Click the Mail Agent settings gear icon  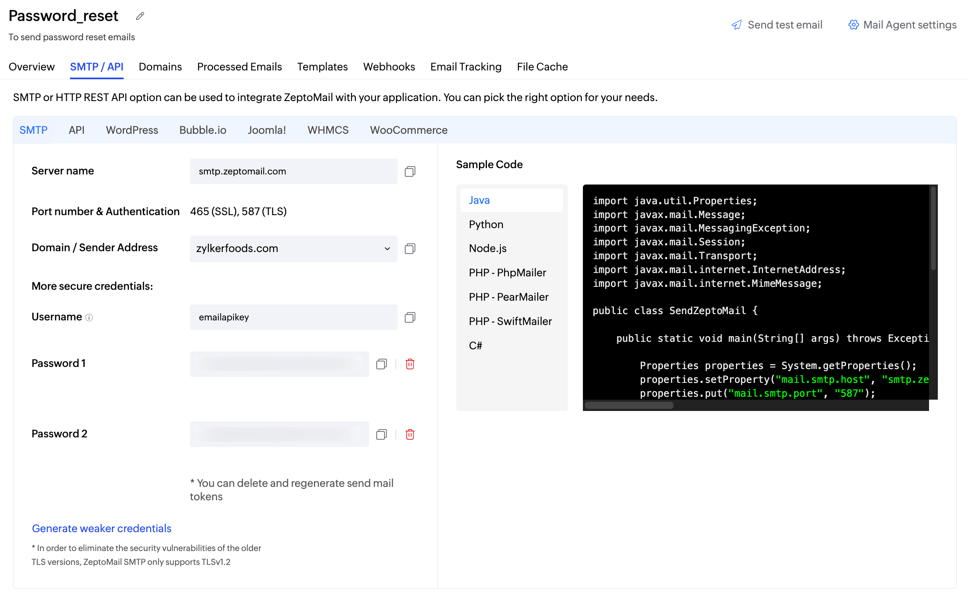854,25
